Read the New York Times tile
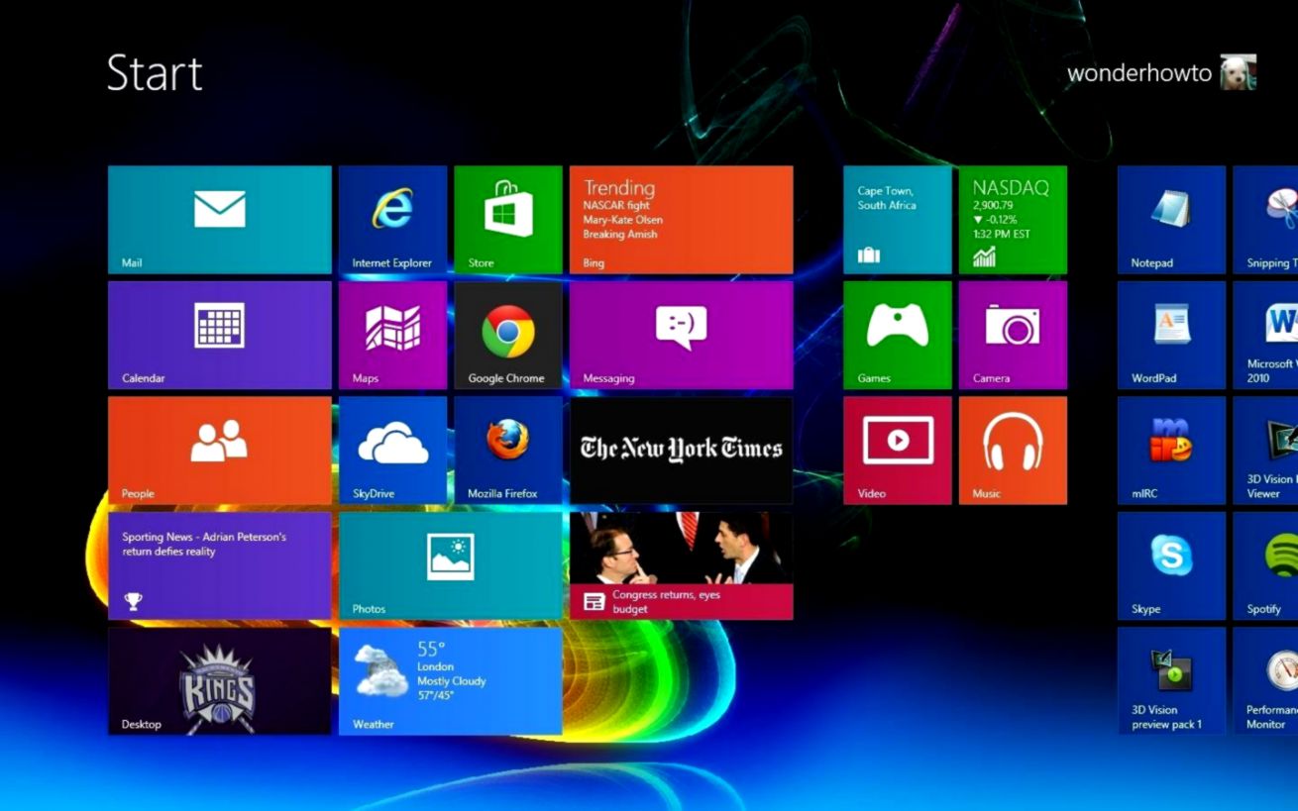 [x=681, y=449]
